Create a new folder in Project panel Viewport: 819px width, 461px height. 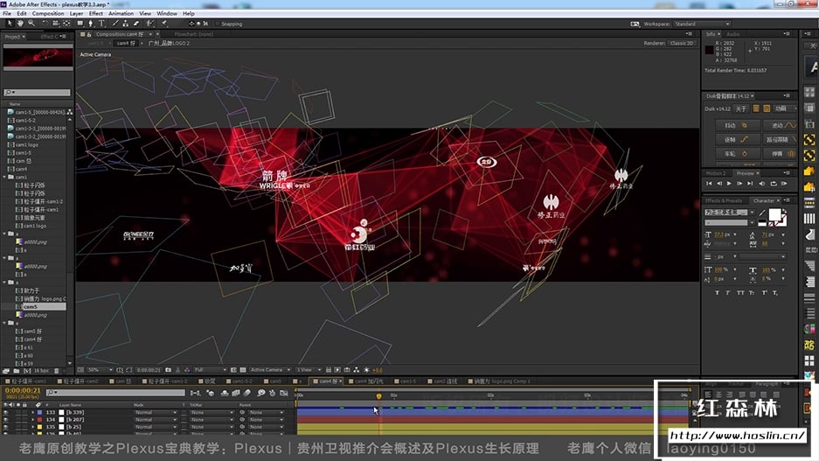pos(17,371)
